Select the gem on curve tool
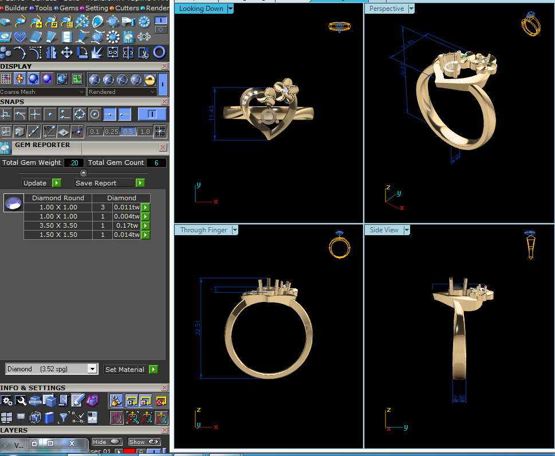 point(20,22)
